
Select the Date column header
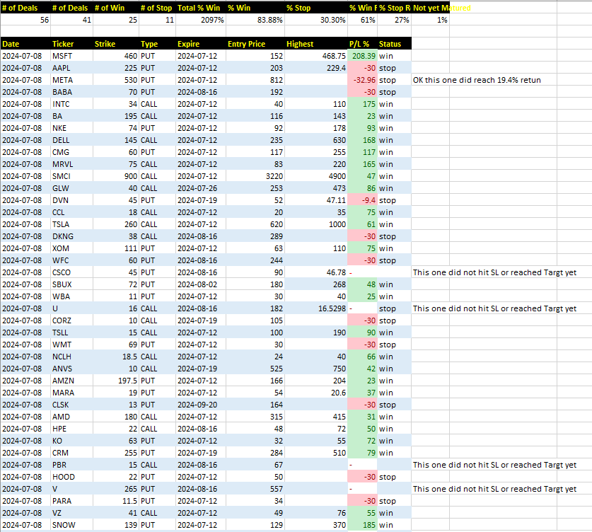pos(25,44)
